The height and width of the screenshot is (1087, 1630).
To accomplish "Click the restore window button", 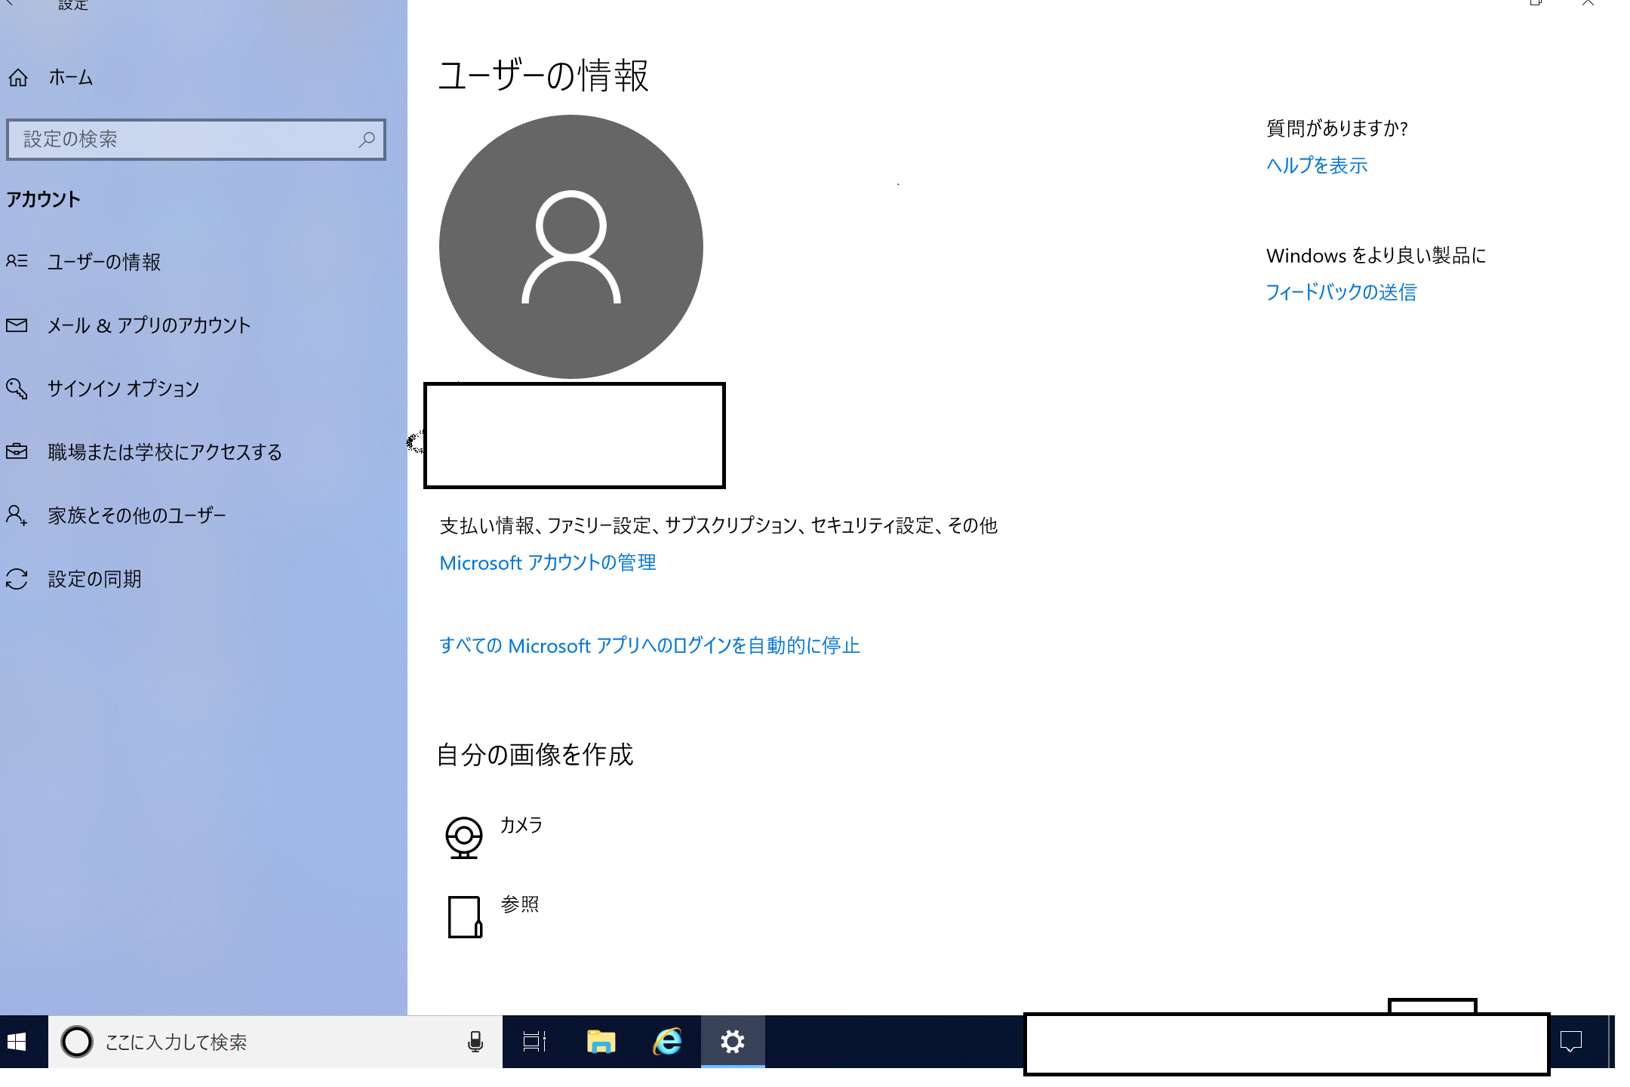I will click(x=1535, y=3).
